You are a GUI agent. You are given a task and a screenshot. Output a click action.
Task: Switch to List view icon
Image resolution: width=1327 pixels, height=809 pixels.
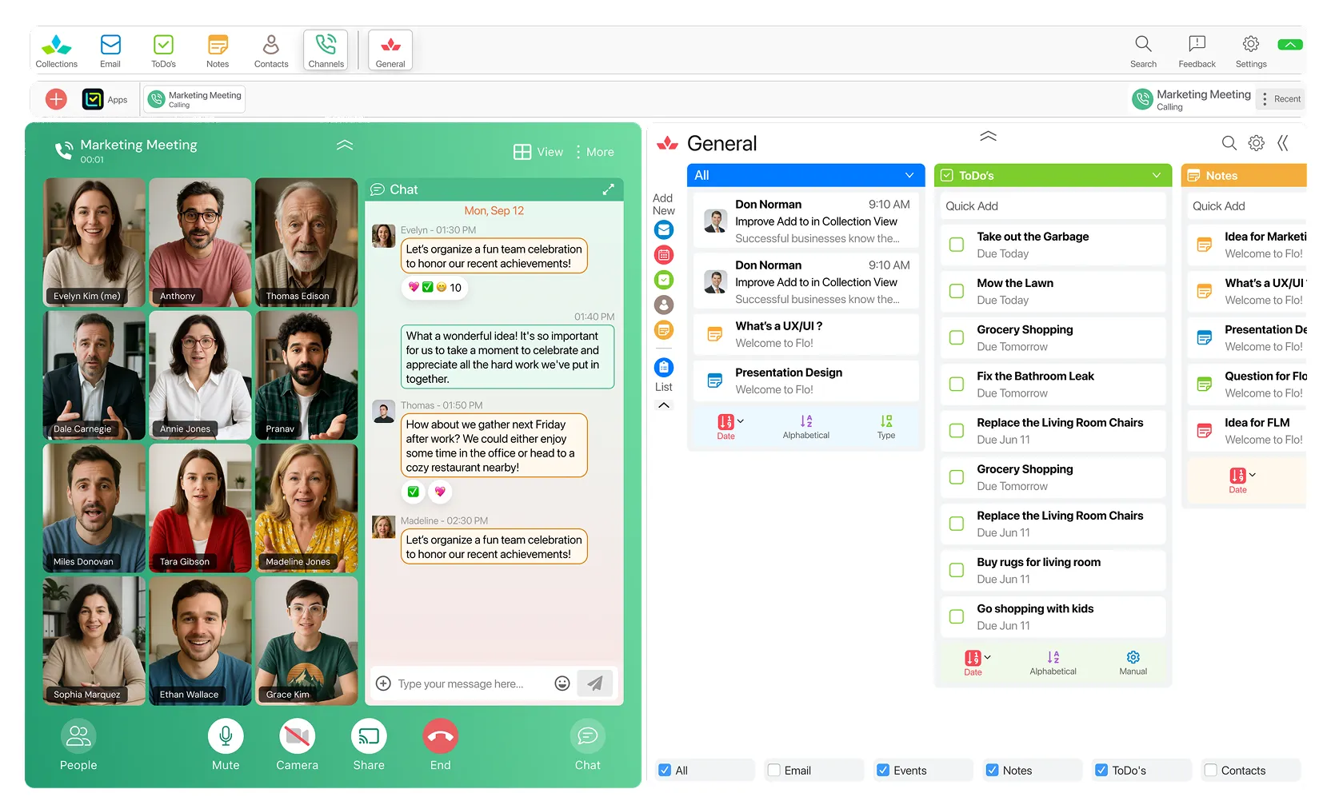(664, 368)
